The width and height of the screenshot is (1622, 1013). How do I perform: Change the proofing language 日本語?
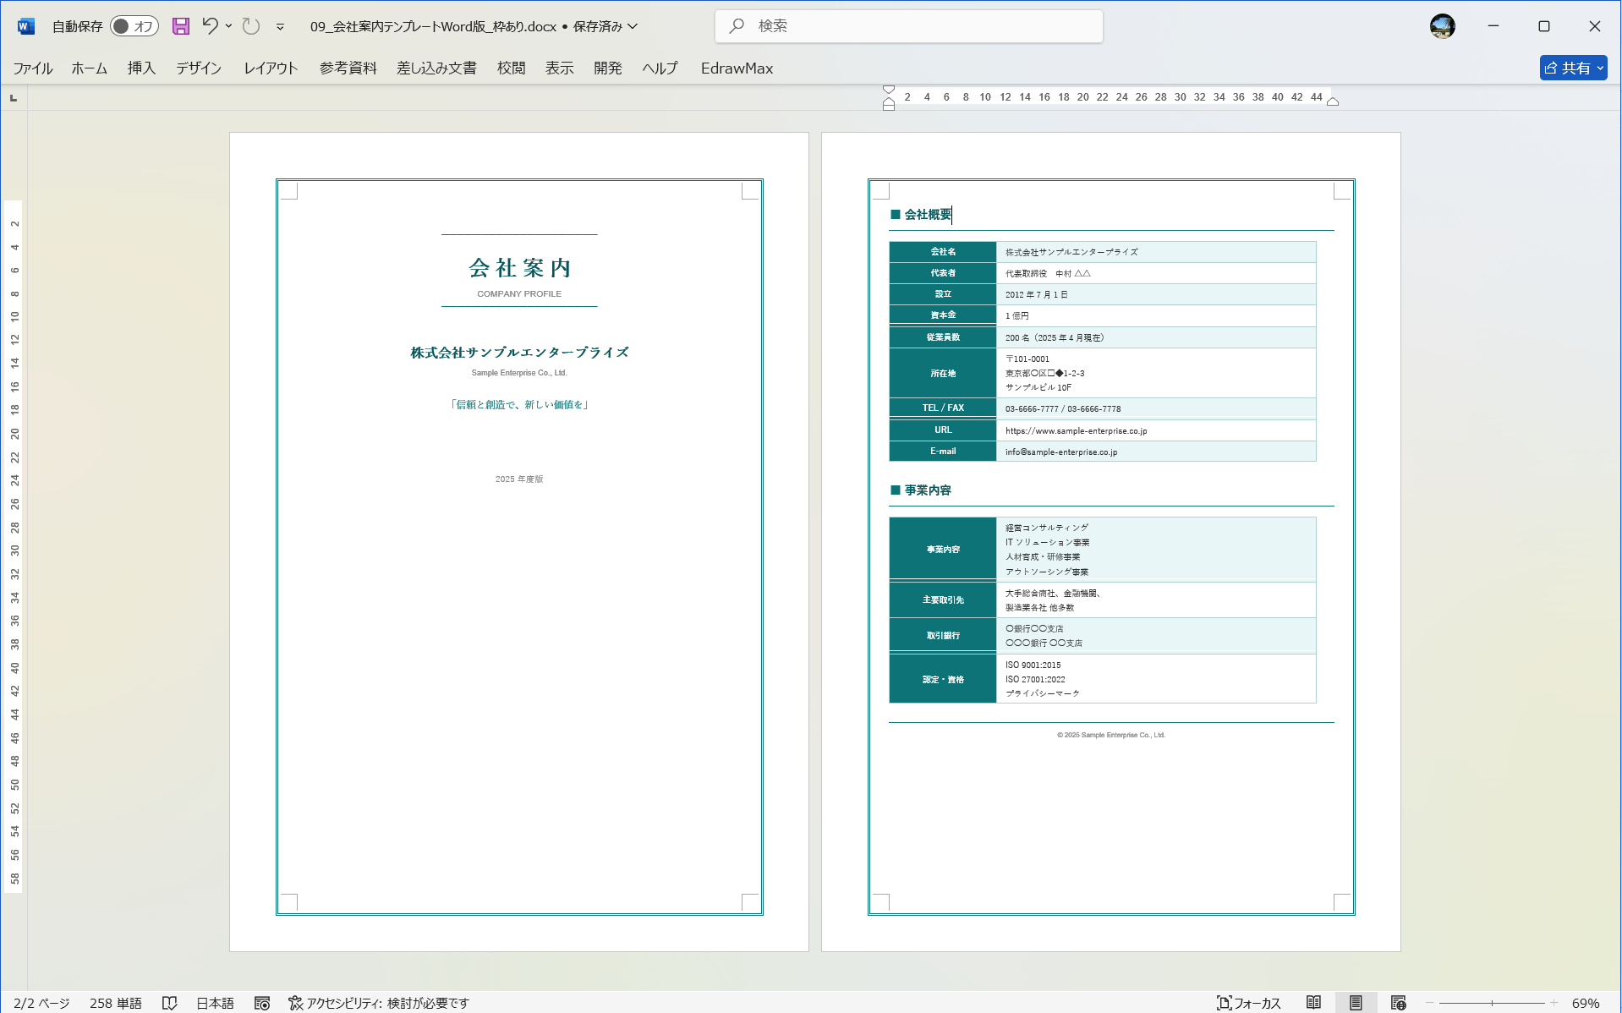click(214, 1003)
